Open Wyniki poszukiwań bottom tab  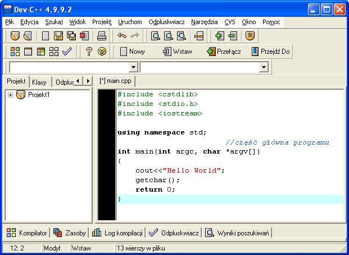[x=237, y=233]
